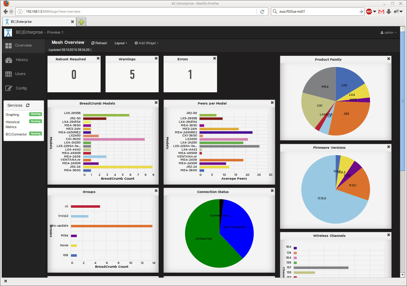
Task: Open new tab with plus icon
Action: (x=81, y=22)
